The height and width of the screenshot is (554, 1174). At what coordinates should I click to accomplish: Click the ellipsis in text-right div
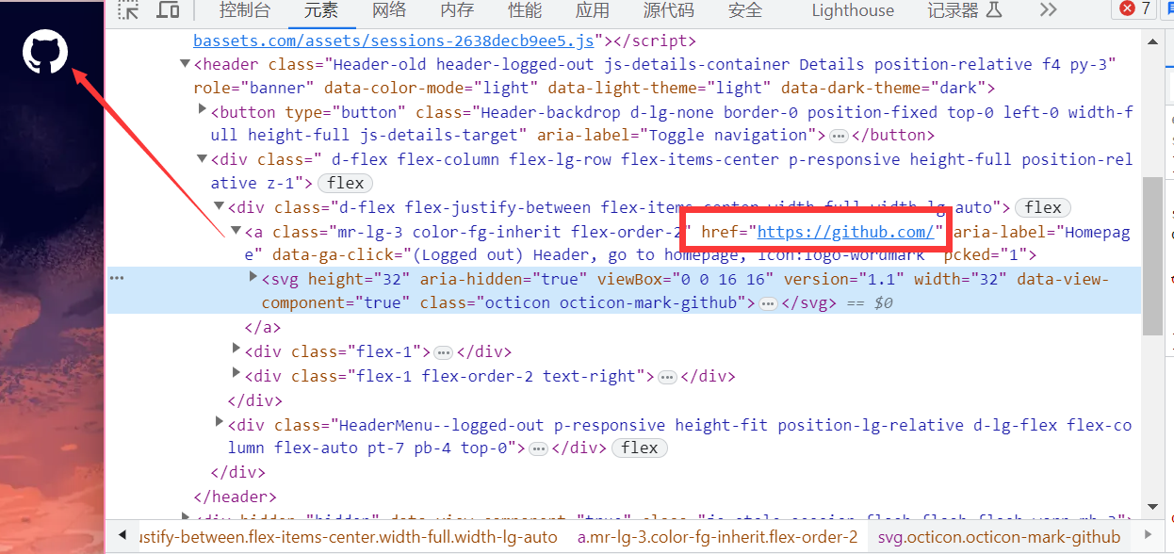(667, 377)
